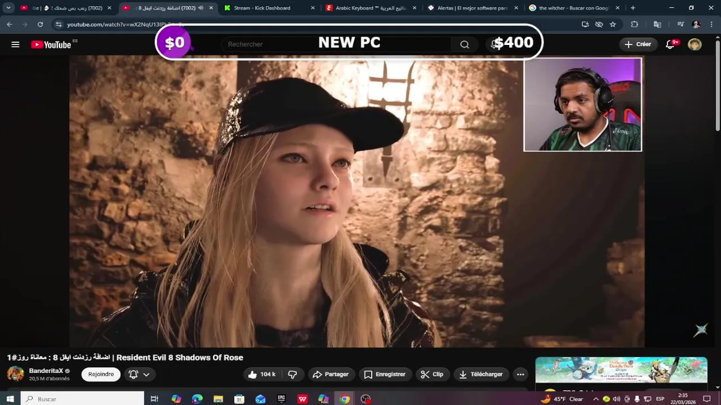This screenshot has width=721, height=405.
Task: Click the Rejoindre button
Action: (x=101, y=374)
